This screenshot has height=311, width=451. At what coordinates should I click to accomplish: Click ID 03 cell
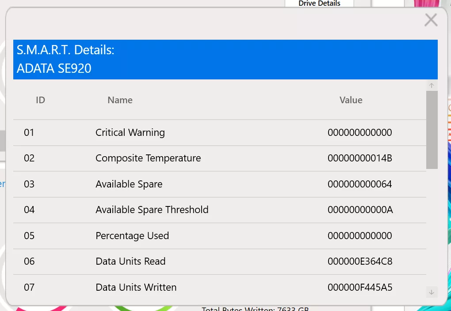coord(29,184)
